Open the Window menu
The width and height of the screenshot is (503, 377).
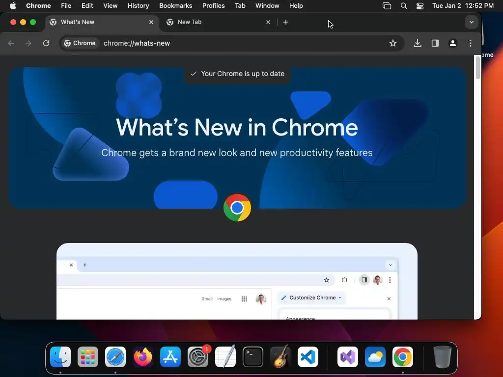(267, 6)
